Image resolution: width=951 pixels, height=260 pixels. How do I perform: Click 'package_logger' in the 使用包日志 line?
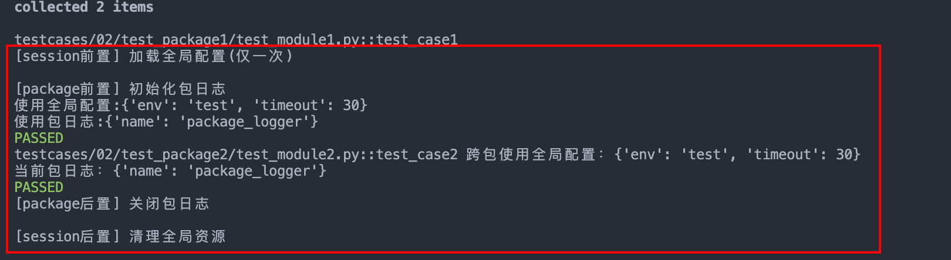pyautogui.click(x=245, y=122)
